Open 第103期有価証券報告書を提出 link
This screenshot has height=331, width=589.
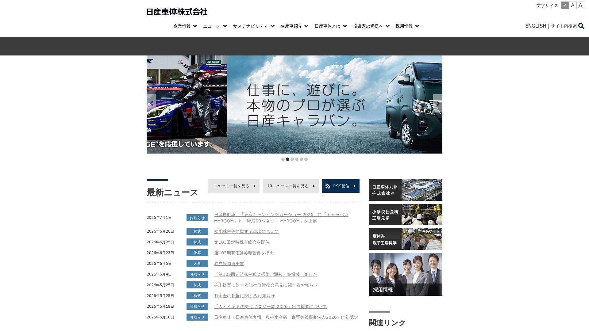(x=244, y=253)
